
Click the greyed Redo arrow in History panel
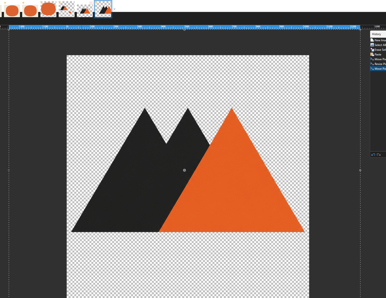click(378, 155)
